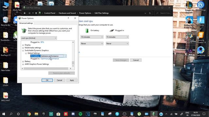Click Plugged in Optimize performance link
209x117 pixels.
(50, 58)
